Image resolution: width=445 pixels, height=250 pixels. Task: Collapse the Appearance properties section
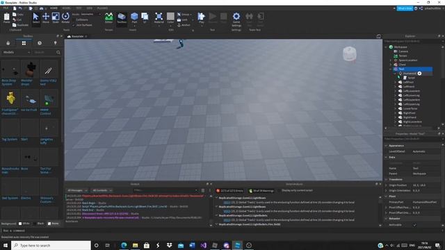[x=386, y=146]
